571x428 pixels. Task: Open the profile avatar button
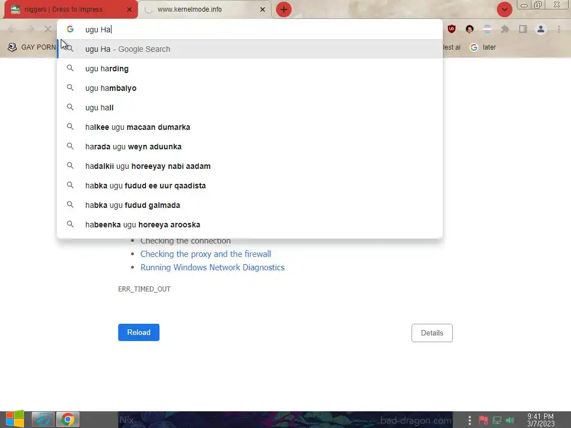click(x=541, y=29)
